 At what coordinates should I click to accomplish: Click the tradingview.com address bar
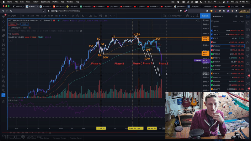point(112,11)
